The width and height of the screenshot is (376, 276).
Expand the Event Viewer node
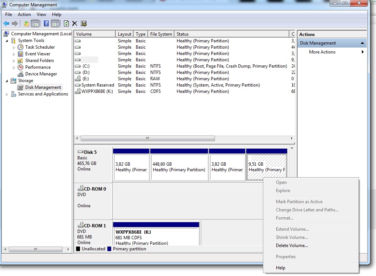coord(14,54)
